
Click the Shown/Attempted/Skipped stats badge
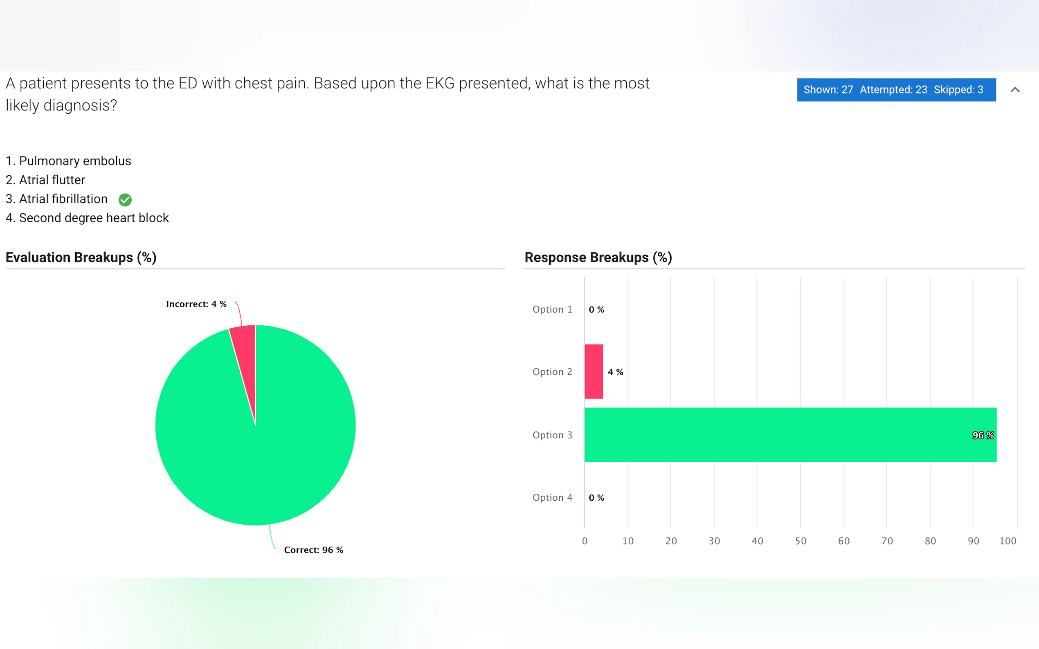[x=896, y=90]
